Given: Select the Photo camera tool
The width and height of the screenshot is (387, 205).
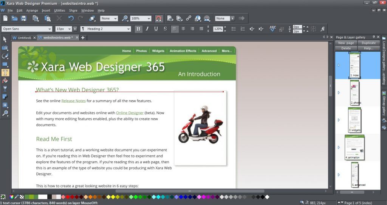Looking at the screenshot, I should (x=5, y=48).
